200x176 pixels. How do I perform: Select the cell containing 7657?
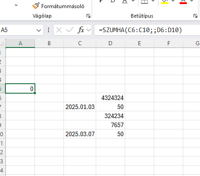tap(110, 125)
